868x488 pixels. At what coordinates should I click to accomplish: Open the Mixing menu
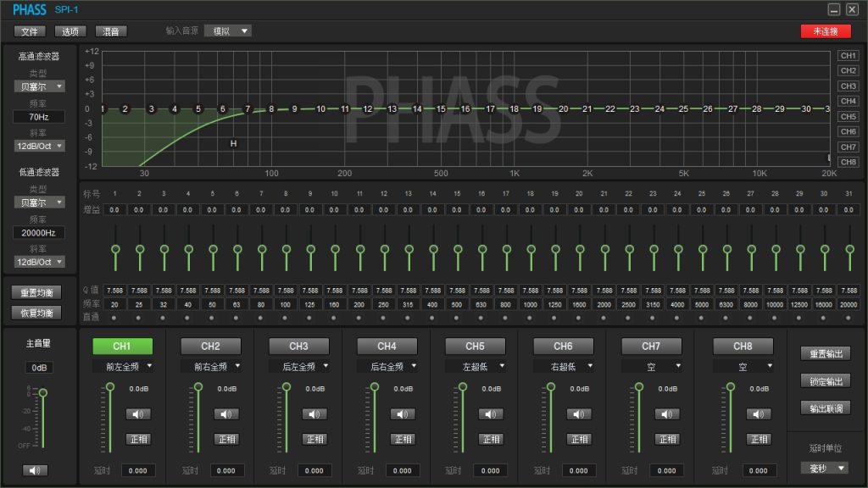click(x=111, y=31)
